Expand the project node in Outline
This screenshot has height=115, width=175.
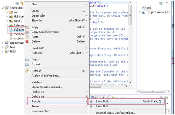tap(140, 12)
